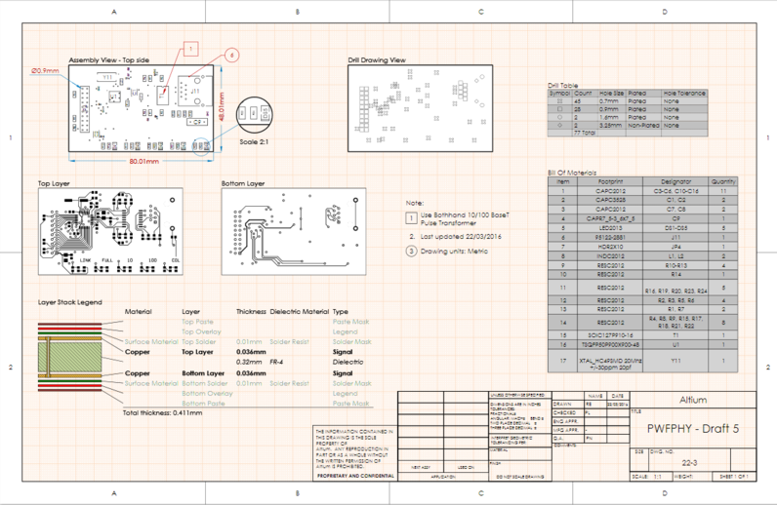This screenshot has width=777, height=505.
Task: Click the 'Bill Of Materials' heading
Action: click(x=572, y=173)
